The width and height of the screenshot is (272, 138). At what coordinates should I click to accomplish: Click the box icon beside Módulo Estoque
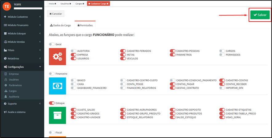pyautogui.click(x=5, y=34)
